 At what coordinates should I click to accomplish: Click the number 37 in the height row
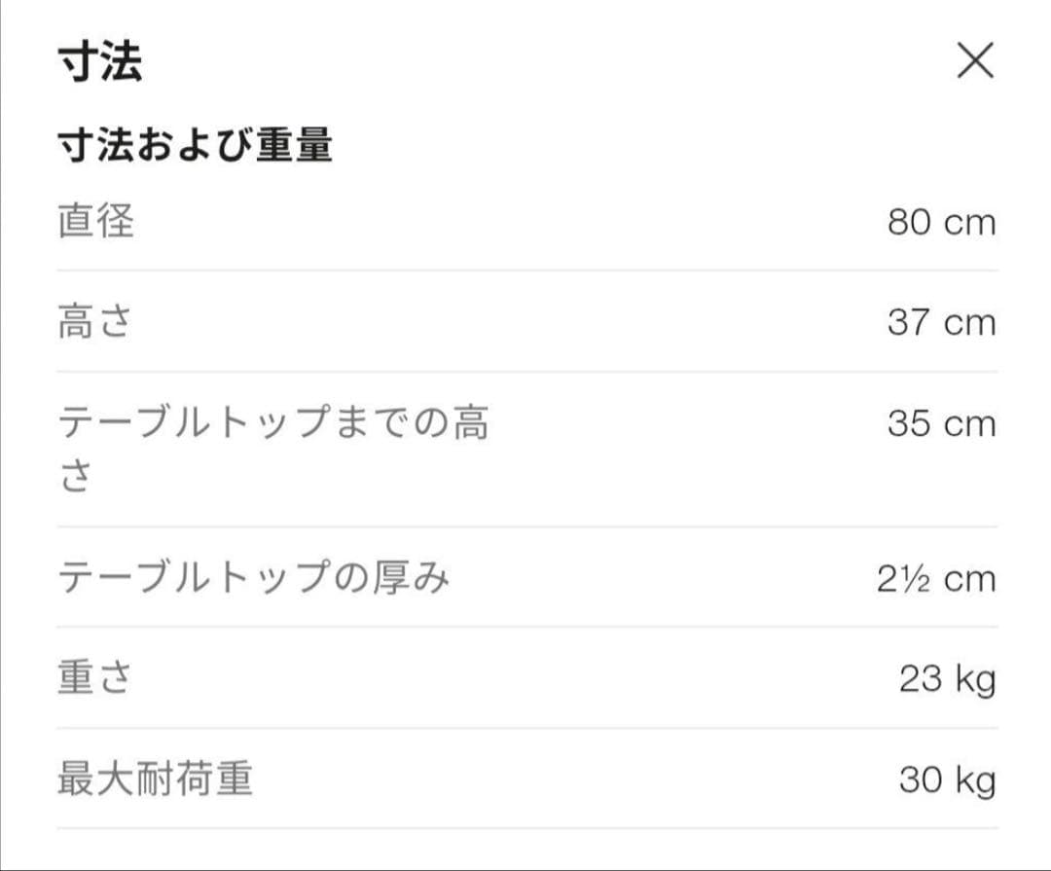[x=910, y=322]
